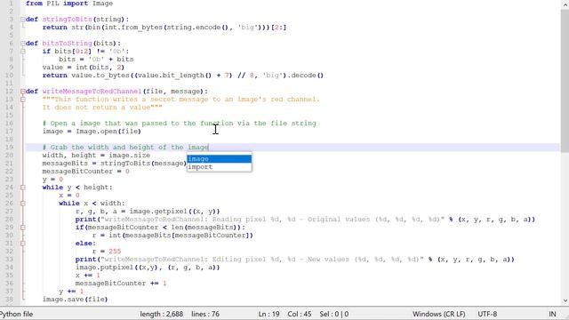The height and width of the screenshot is (320, 569).
Task: Click the 'return value.to_bytes' line
Action: (183, 75)
